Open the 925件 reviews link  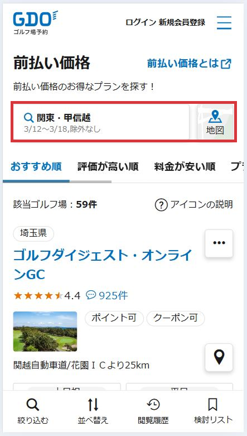[x=107, y=295]
